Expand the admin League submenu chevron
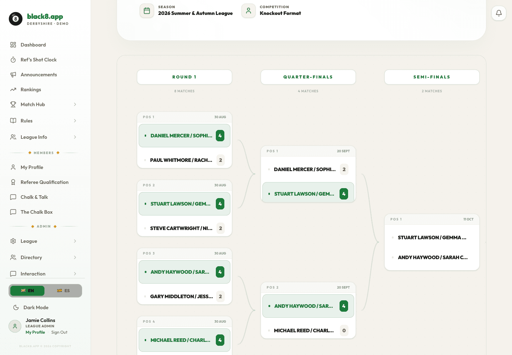The width and height of the screenshot is (512, 355). point(75,241)
